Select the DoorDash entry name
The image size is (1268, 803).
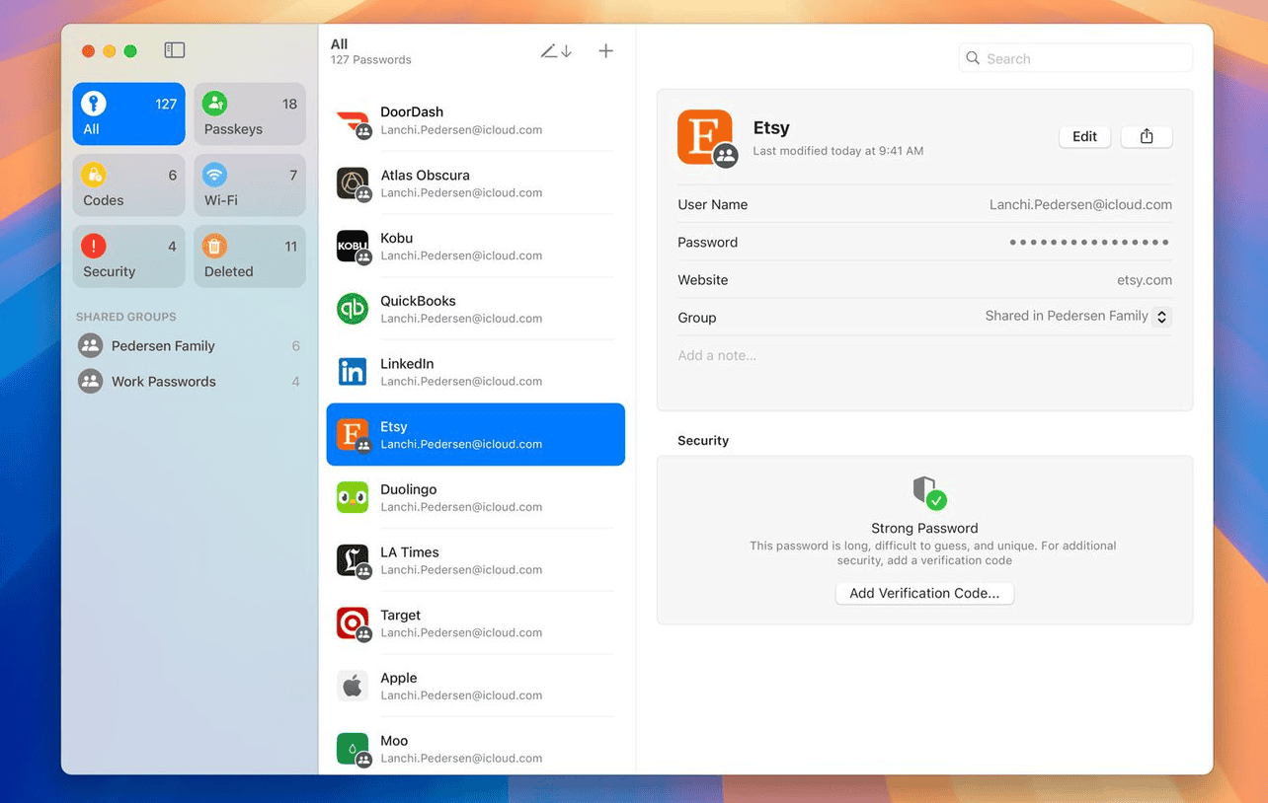coord(412,112)
